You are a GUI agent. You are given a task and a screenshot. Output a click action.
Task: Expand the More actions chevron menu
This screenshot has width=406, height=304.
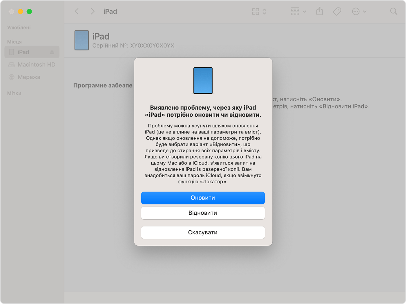[x=365, y=12]
